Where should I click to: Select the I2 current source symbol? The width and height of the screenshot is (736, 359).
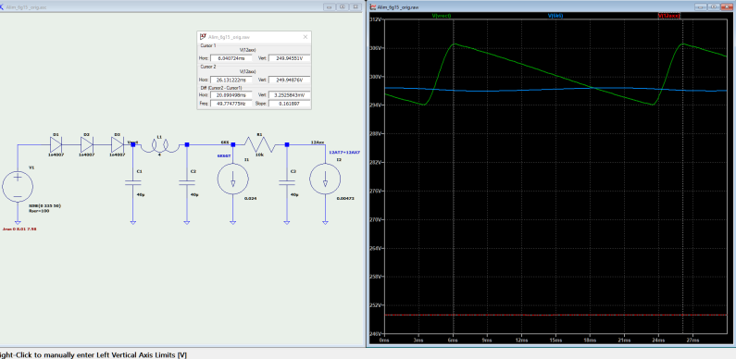pos(325,179)
